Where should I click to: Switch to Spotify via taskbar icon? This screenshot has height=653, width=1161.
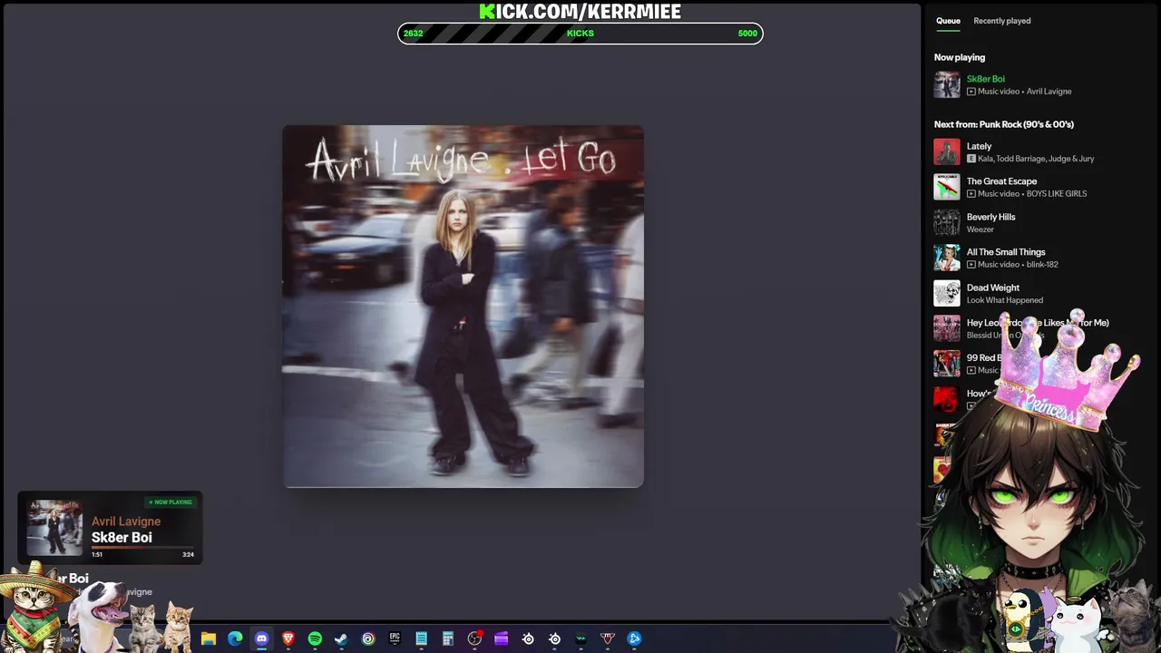tap(315, 638)
